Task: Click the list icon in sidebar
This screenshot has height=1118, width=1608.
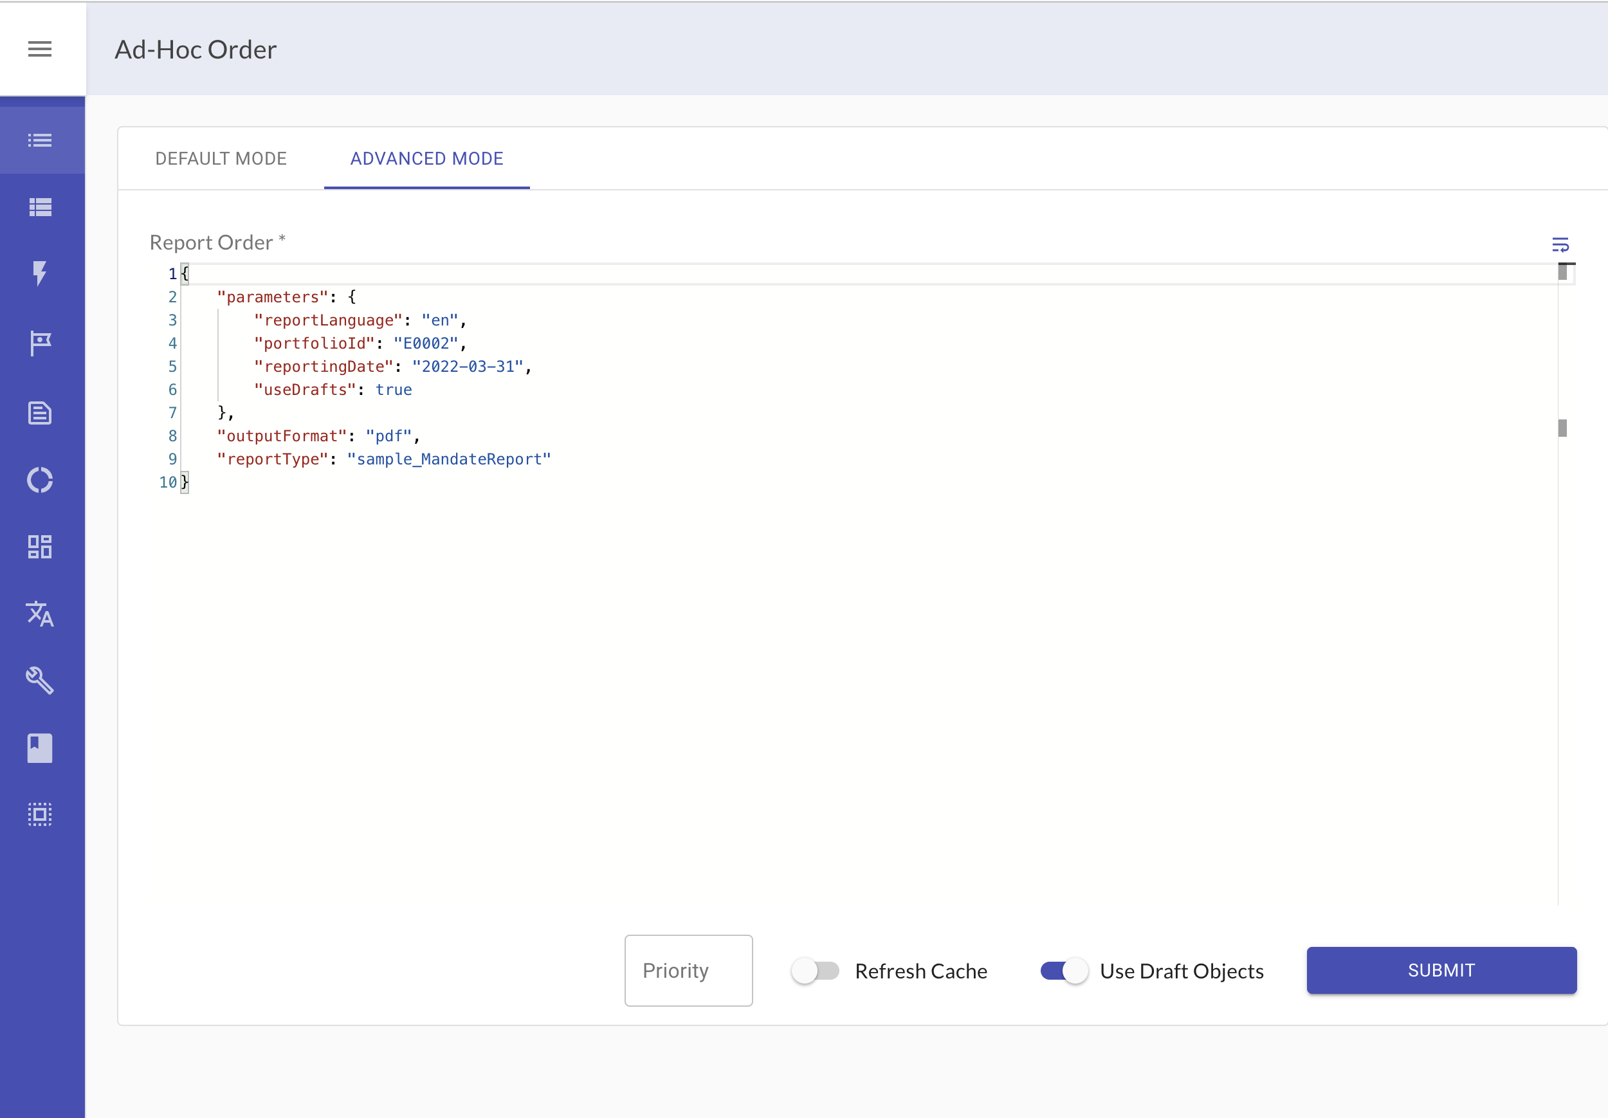Action: 40,140
